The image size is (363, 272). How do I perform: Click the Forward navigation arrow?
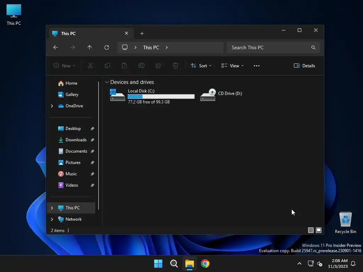(72, 47)
